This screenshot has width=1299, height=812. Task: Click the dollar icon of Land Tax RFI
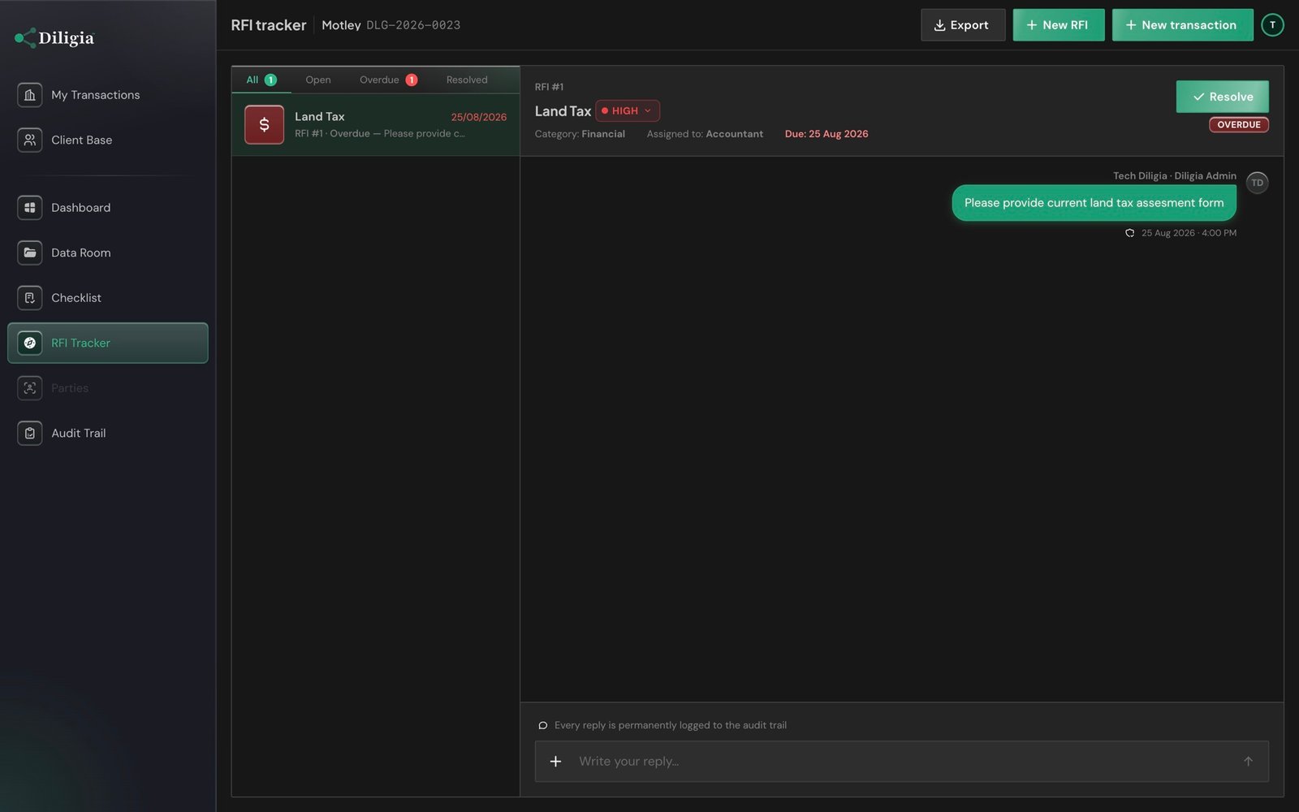(x=264, y=124)
